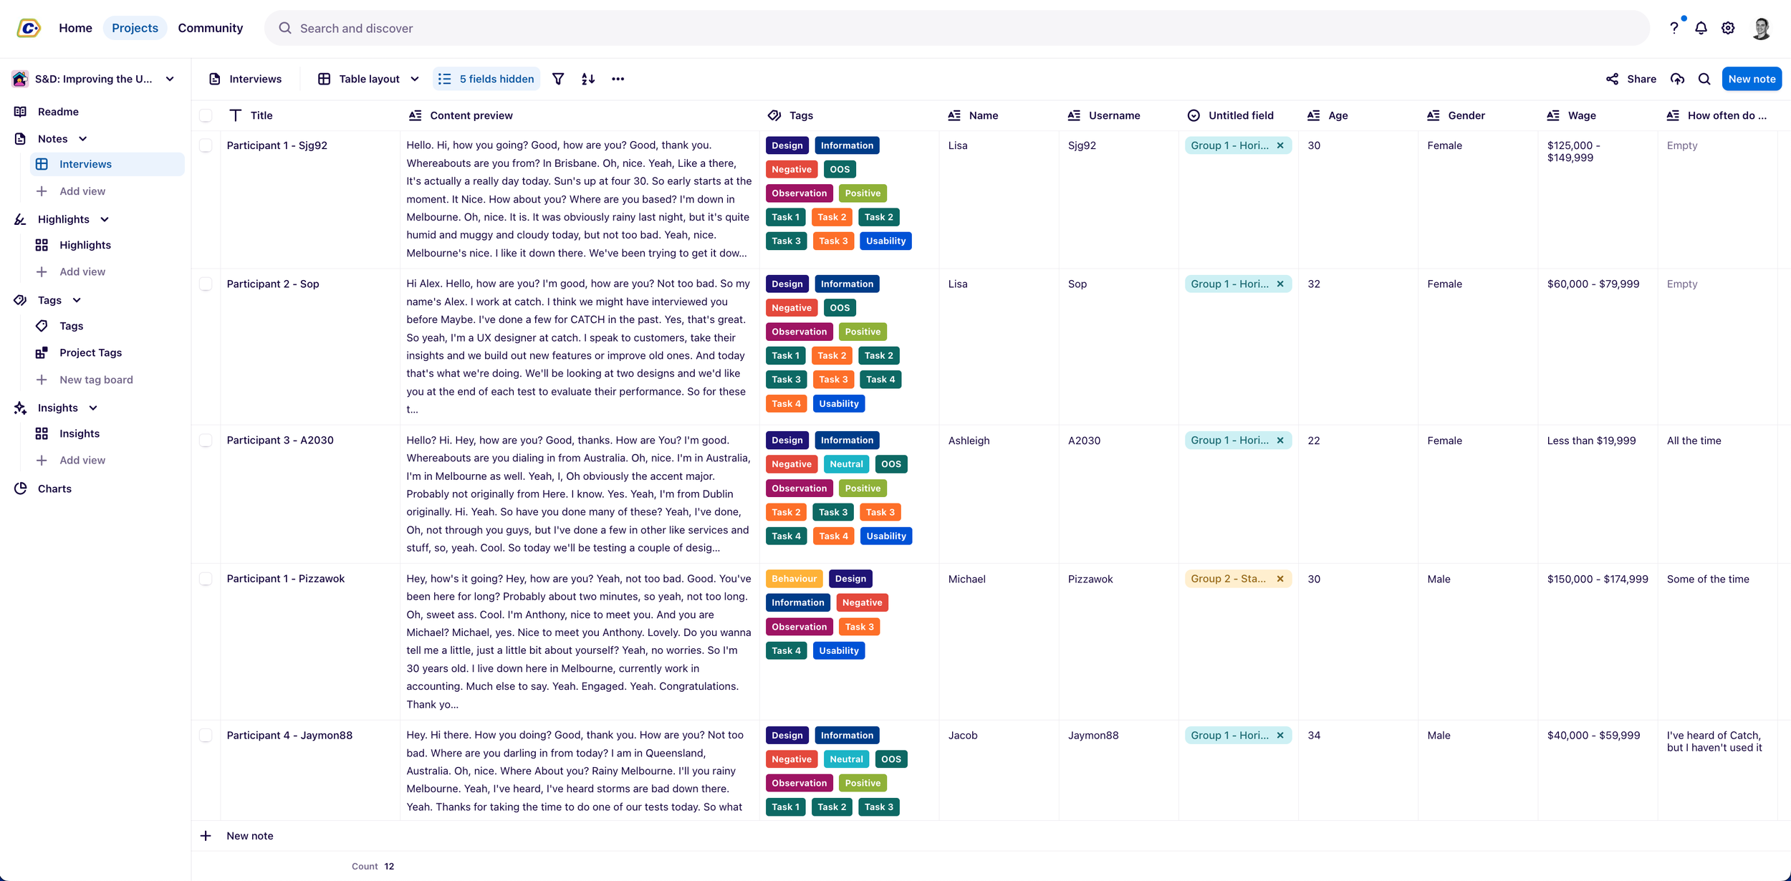This screenshot has width=1791, height=881.
Task: Open the Participant 3 - A2030 title
Action: pyautogui.click(x=280, y=440)
